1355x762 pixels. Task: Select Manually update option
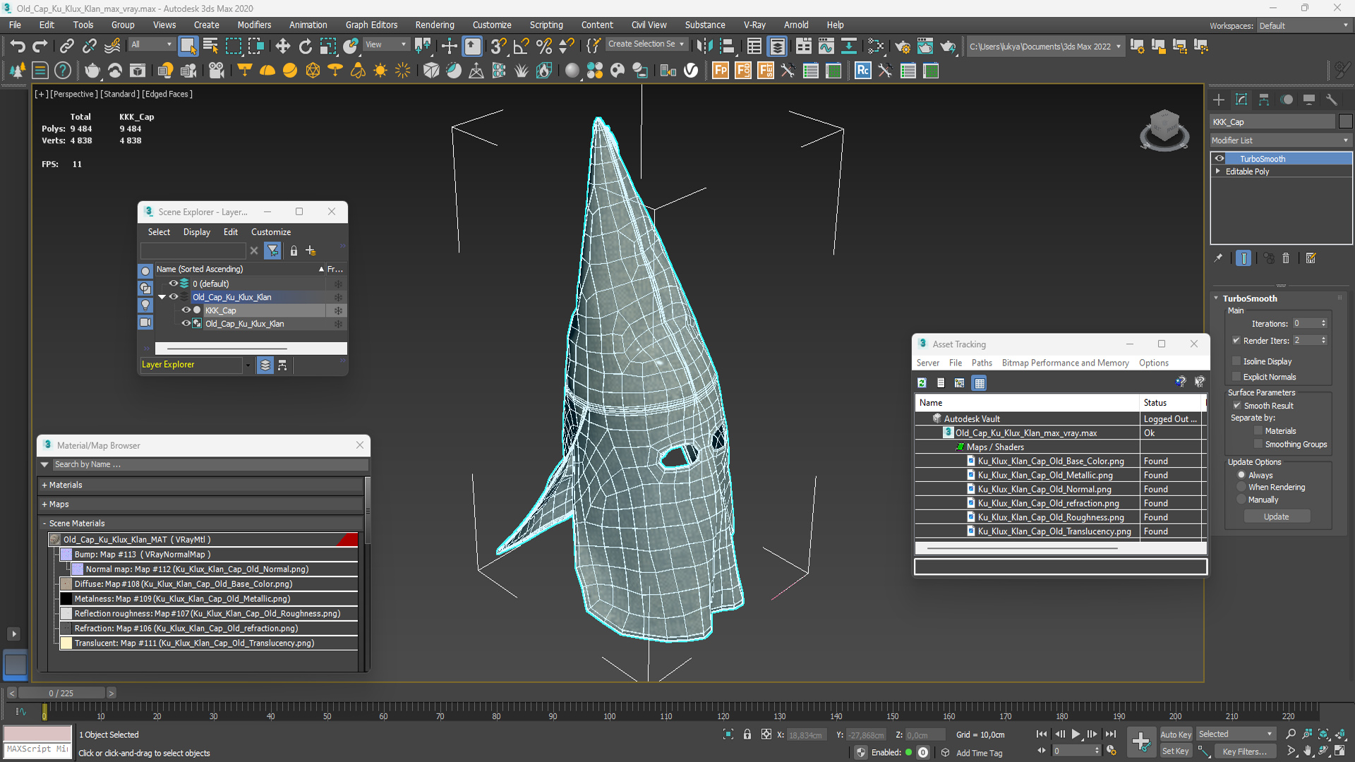click(x=1241, y=500)
